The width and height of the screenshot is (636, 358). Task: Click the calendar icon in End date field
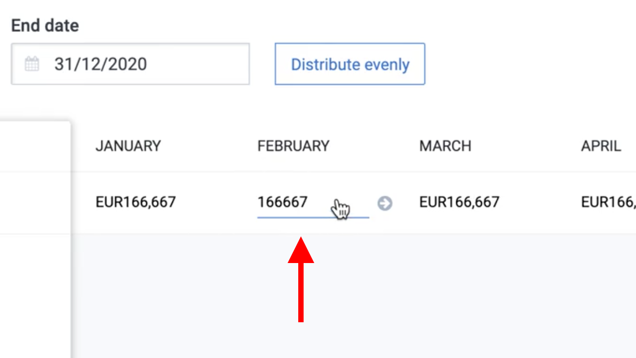pyautogui.click(x=32, y=64)
